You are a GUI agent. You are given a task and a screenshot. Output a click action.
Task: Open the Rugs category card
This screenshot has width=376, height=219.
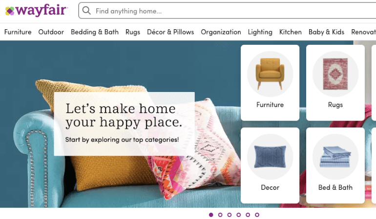point(335,83)
